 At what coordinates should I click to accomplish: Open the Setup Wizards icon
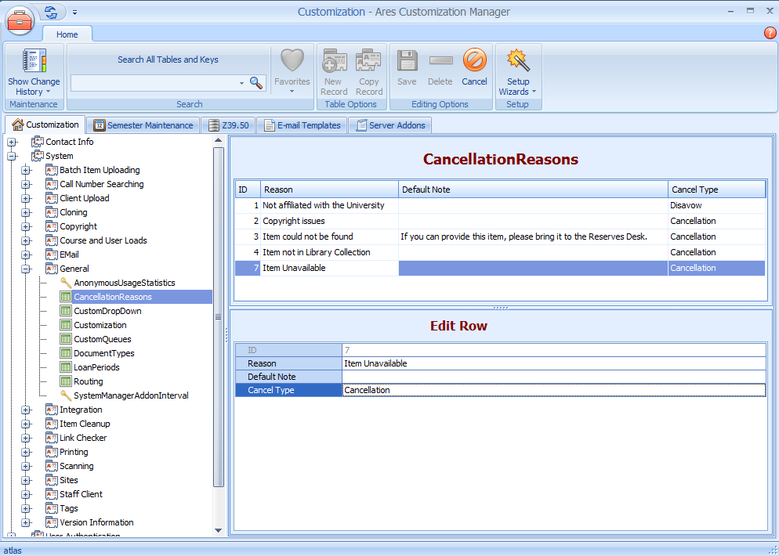[x=517, y=61]
